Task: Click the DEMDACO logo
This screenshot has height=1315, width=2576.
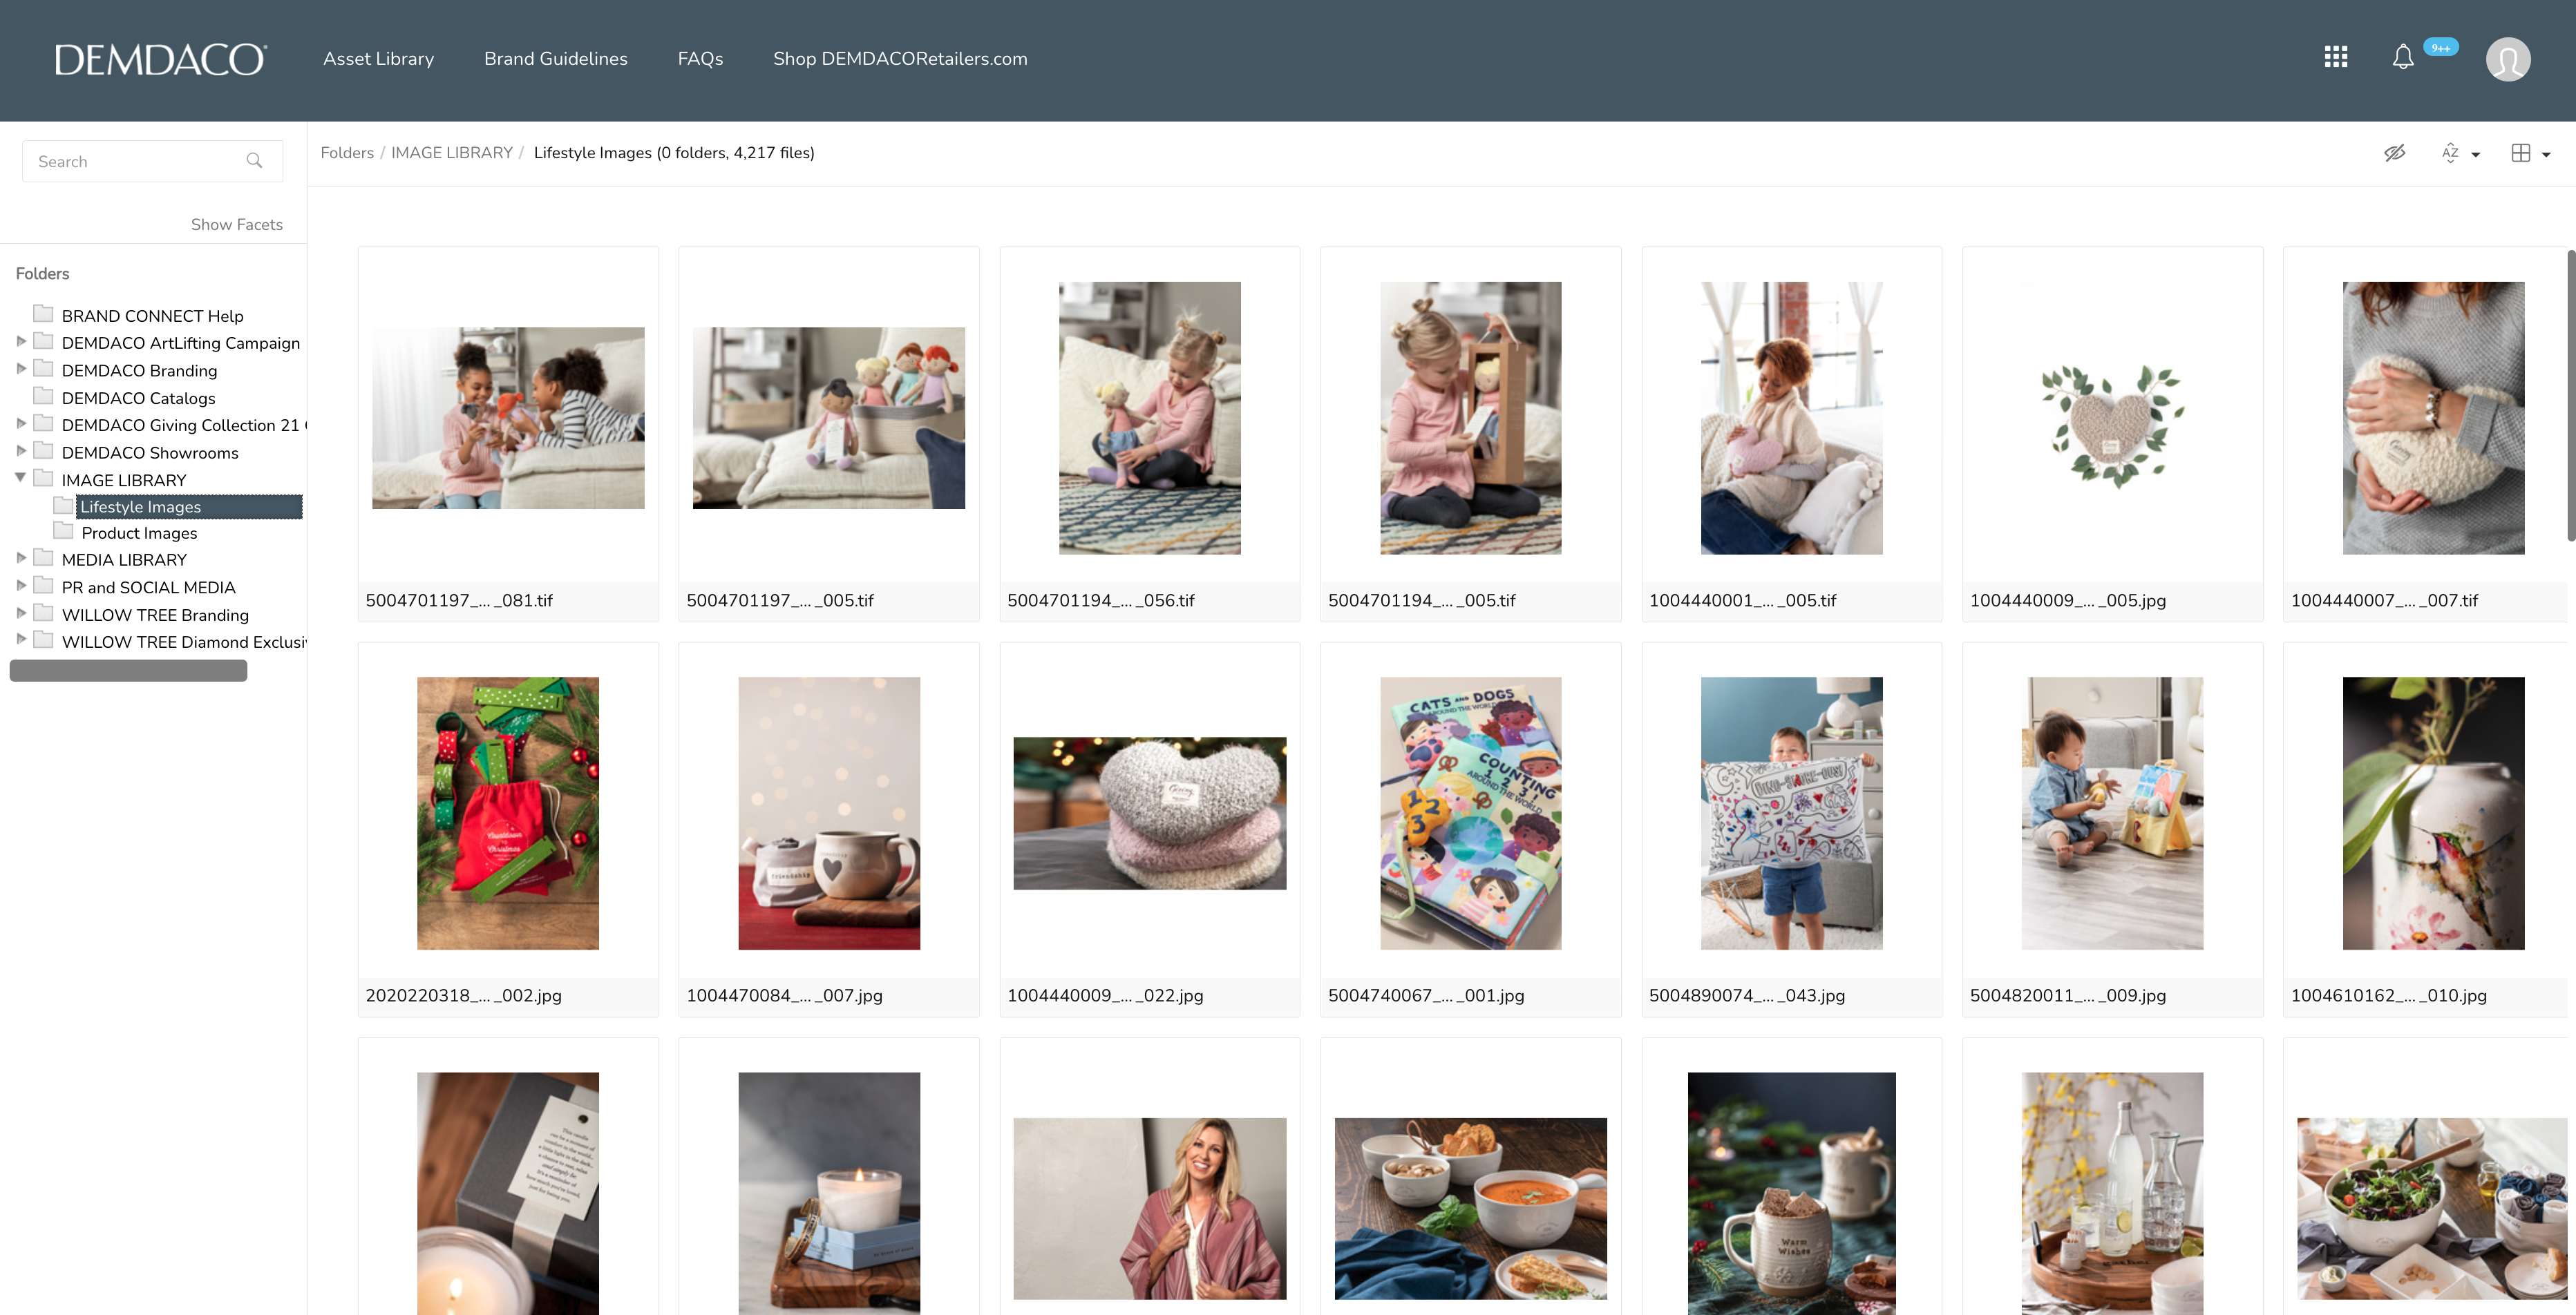Action: click(x=160, y=59)
